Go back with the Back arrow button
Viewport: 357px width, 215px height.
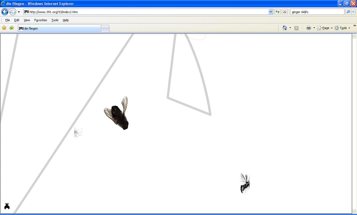click(5, 12)
